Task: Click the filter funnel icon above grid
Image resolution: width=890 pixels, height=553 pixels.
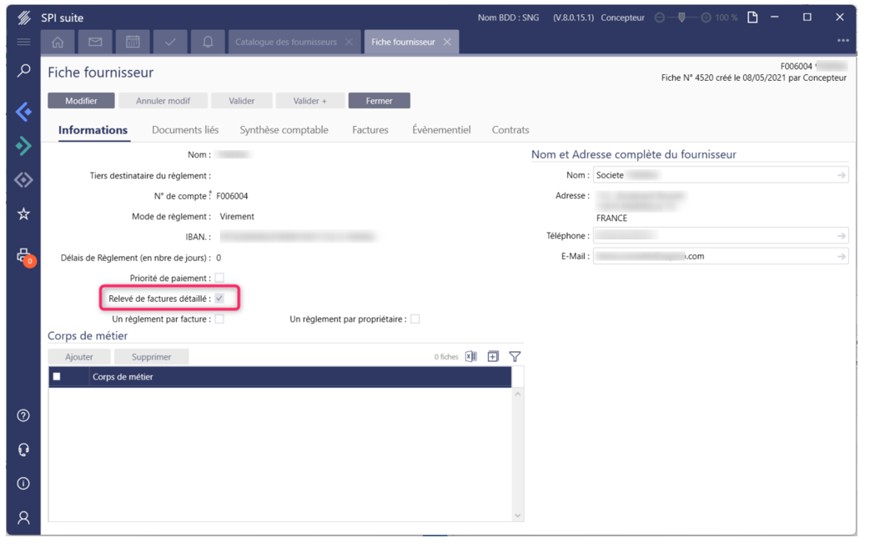Action: [515, 356]
